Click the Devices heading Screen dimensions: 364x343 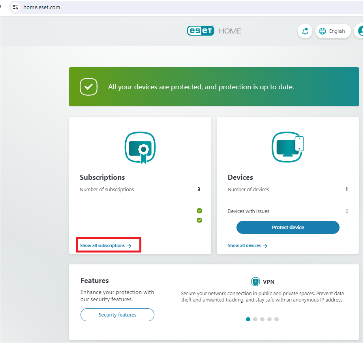(240, 177)
